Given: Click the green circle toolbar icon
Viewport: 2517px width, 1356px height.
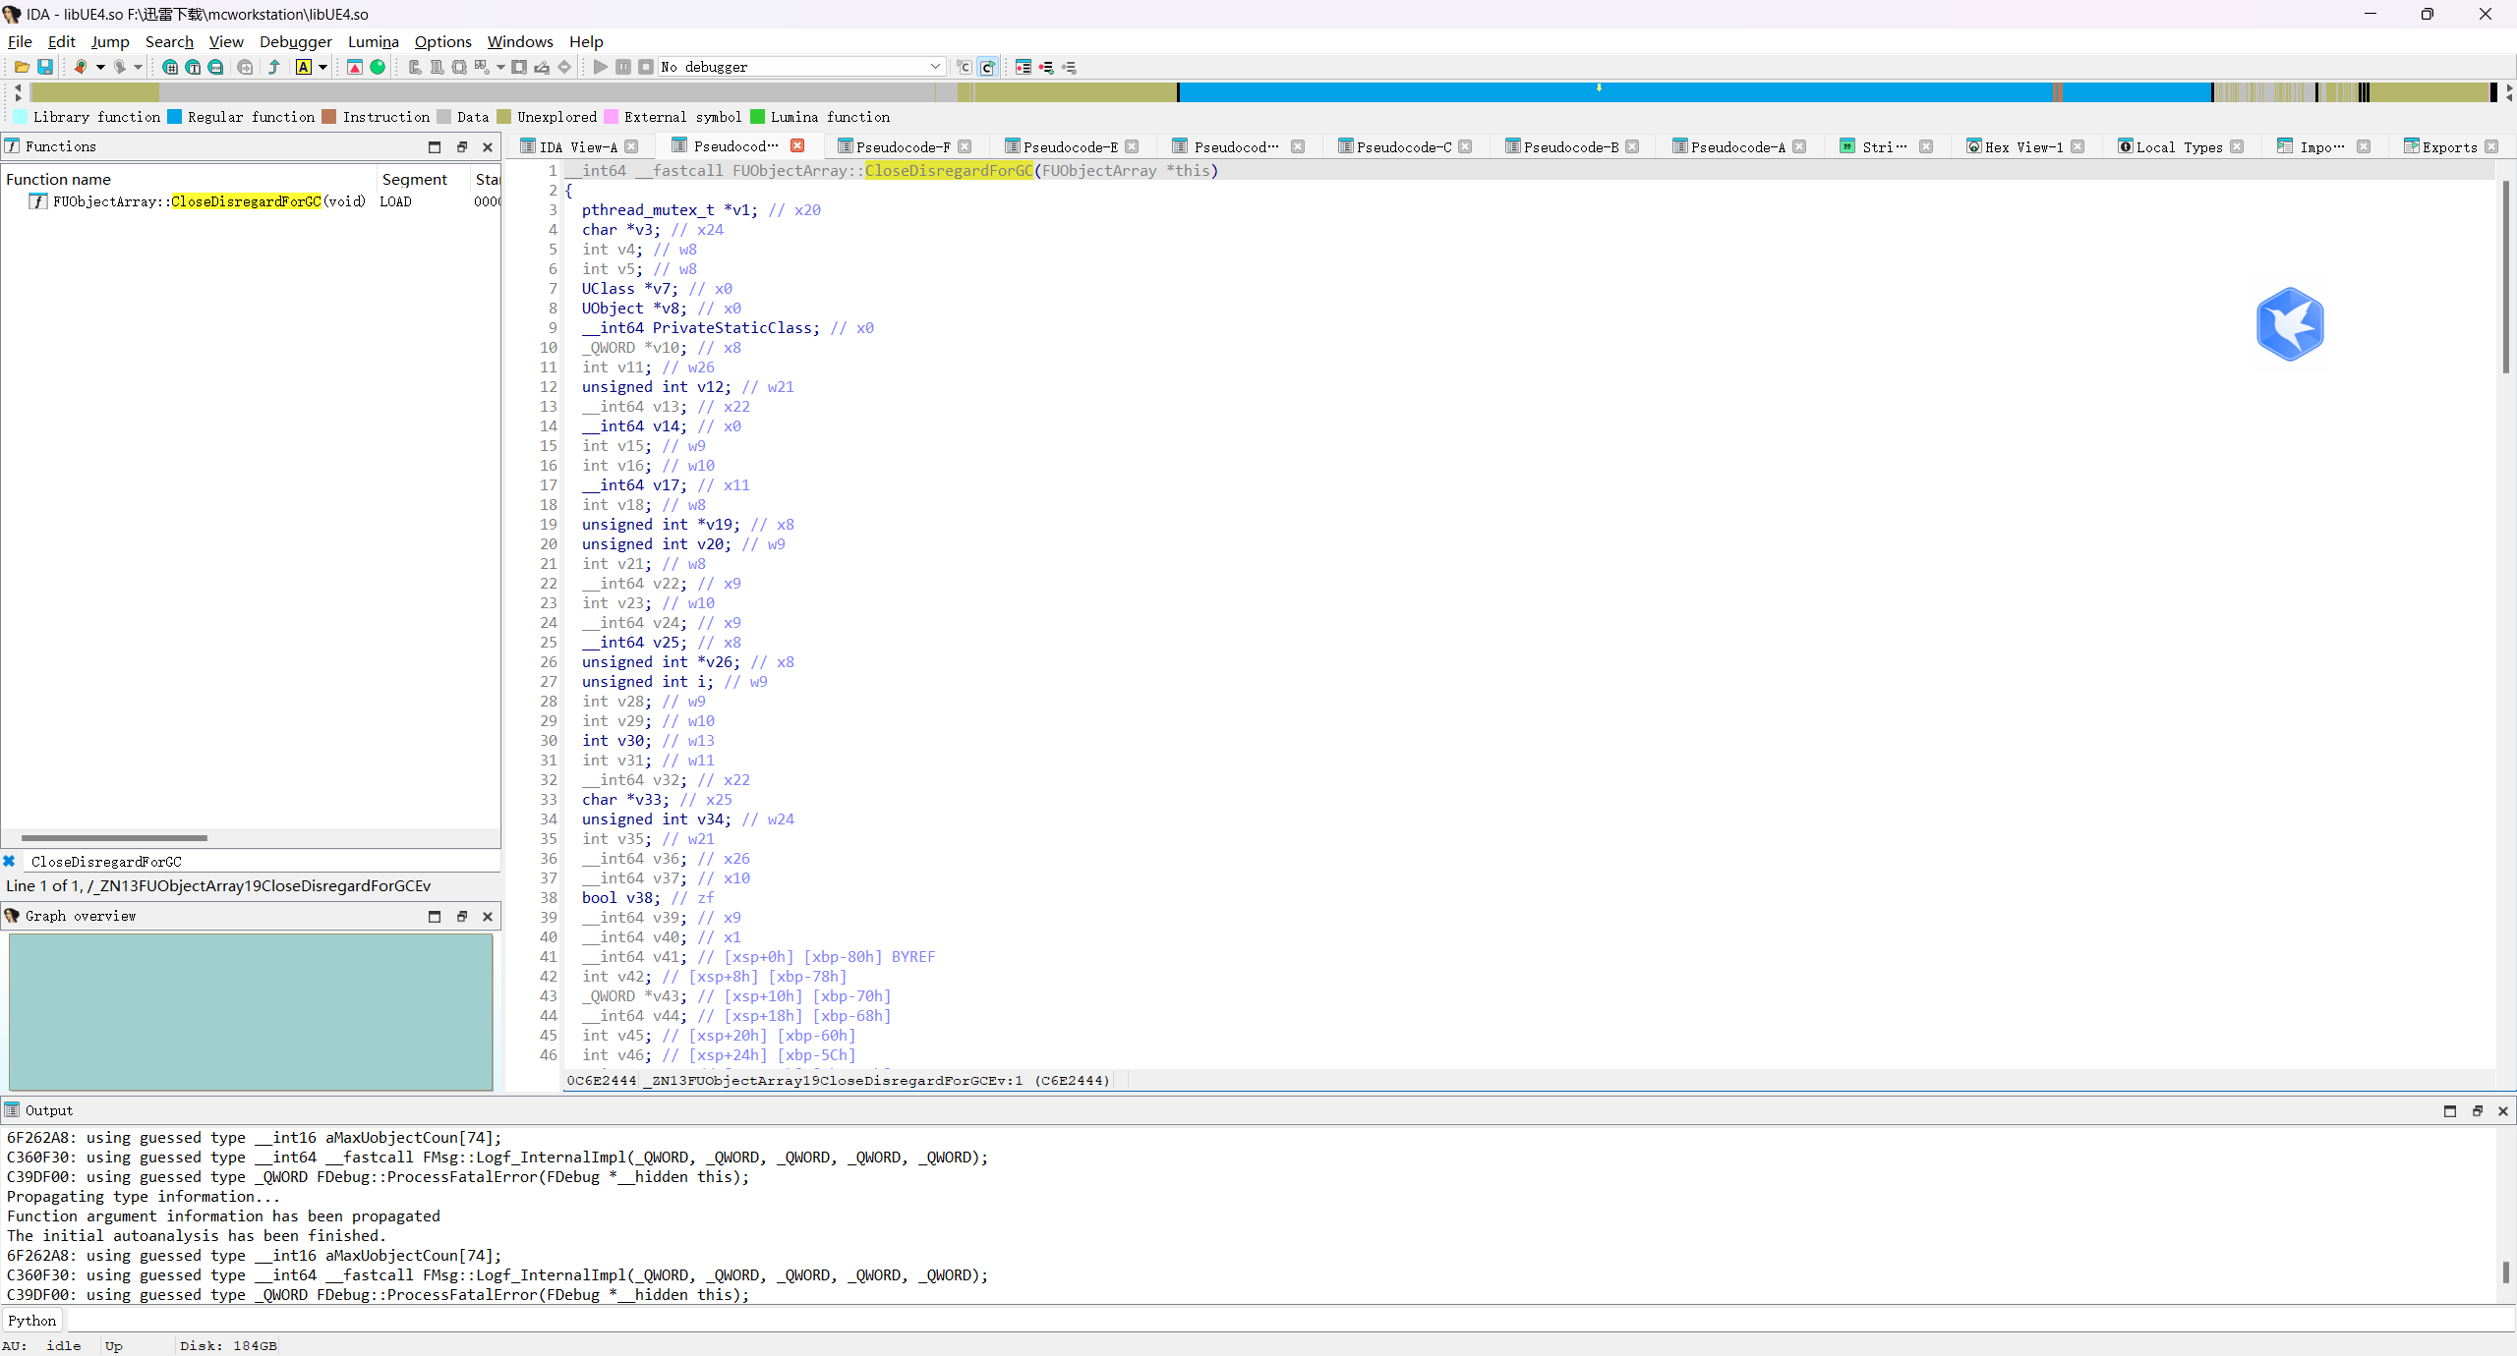Looking at the screenshot, I should click(x=378, y=67).
